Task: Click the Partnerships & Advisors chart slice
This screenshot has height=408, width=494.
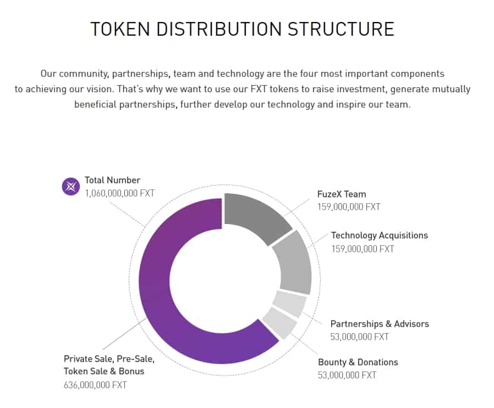Action: tap(289, 303)
